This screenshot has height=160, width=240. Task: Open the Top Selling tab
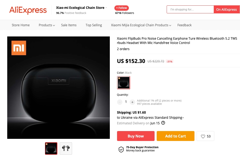point(94,25)
